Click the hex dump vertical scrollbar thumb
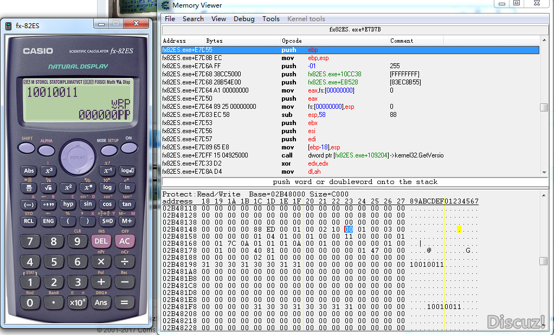 (544, 261)
